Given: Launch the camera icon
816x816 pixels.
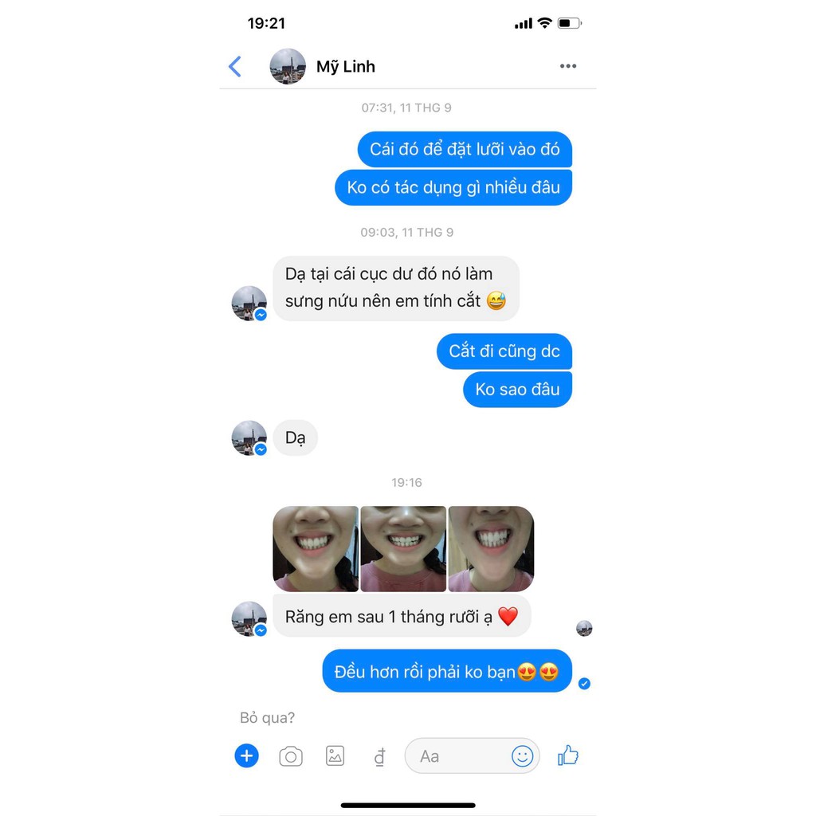Looking at the screenshot, I should click(291, 756).
